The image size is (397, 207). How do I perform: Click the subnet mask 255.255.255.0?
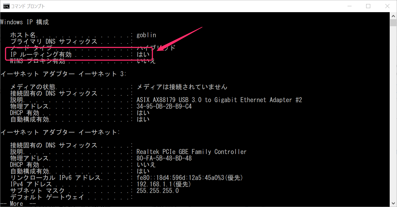158,191
